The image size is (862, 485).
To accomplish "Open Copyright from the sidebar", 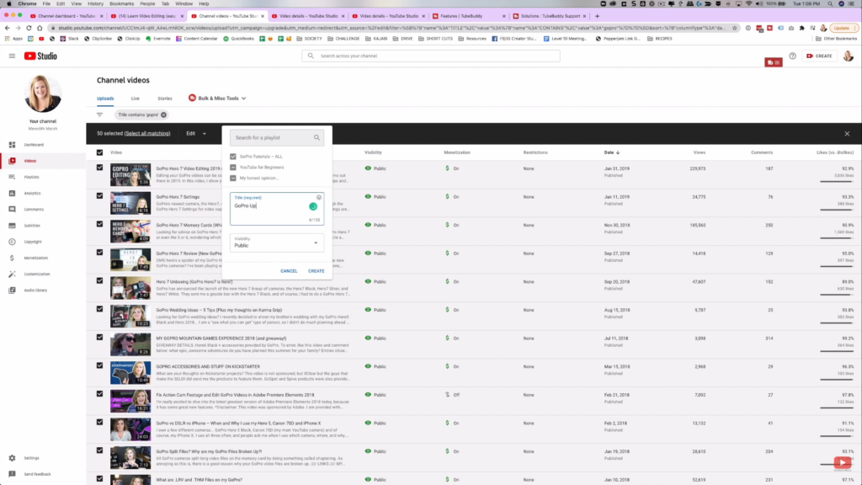I will tap(33, 242).
